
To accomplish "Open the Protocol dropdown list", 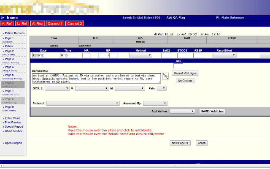I will tap(83, 103).
